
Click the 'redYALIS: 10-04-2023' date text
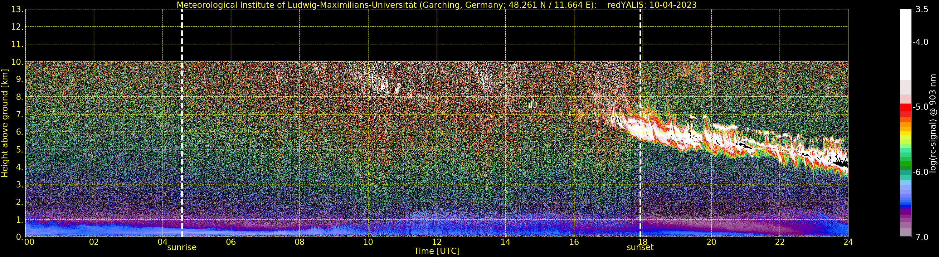(652, 5)
